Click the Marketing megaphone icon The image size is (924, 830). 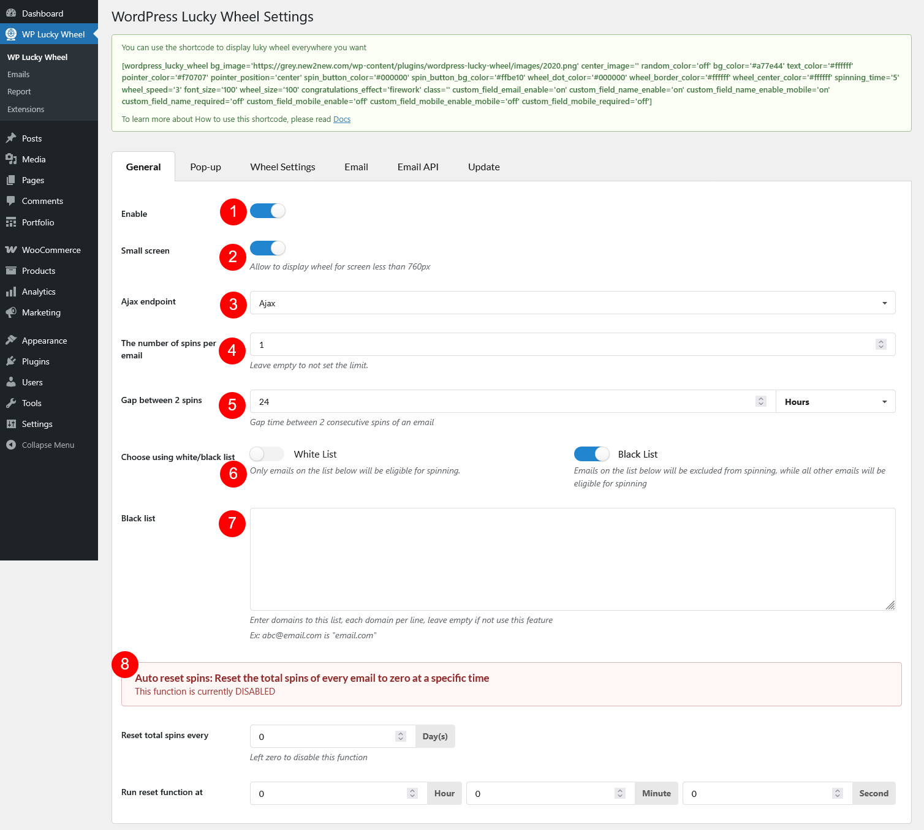click(x=11, y=312)
